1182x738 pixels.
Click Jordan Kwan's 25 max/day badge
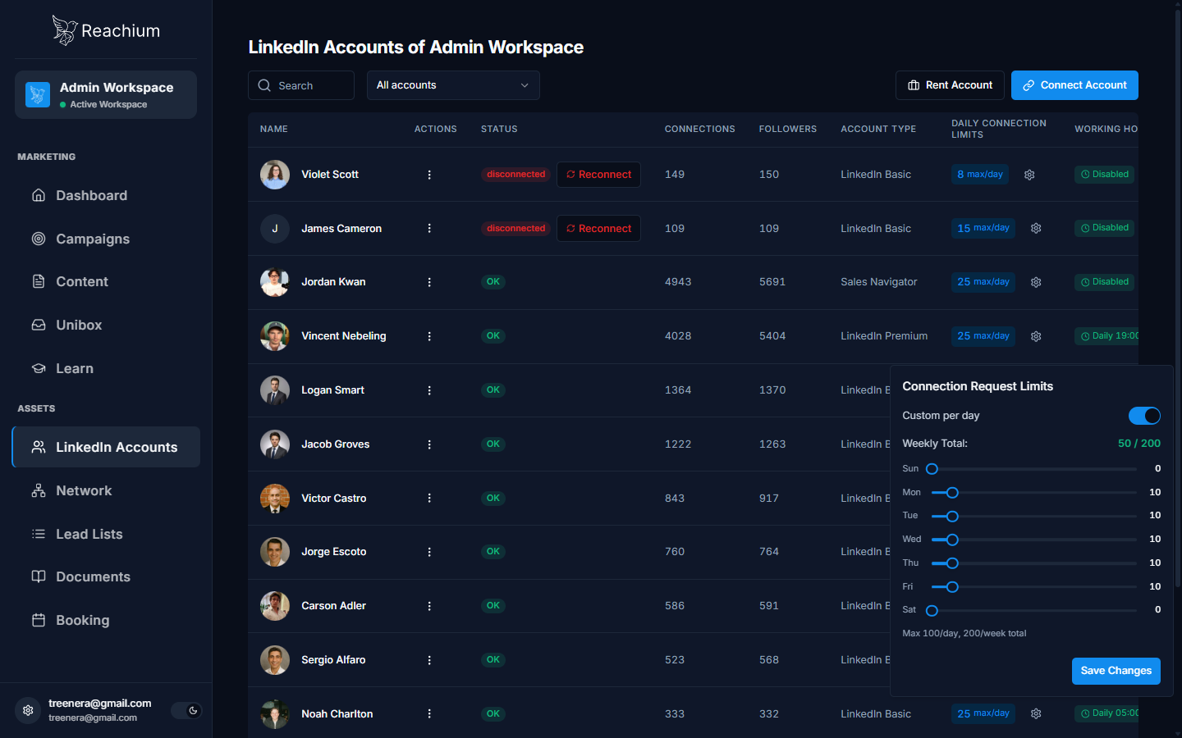point(983,282)
